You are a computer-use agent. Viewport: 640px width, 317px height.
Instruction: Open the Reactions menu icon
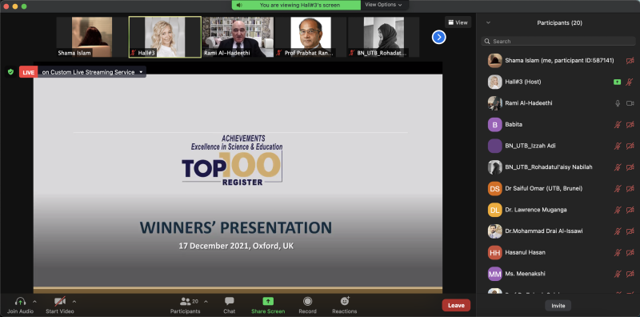click(345, 301)
